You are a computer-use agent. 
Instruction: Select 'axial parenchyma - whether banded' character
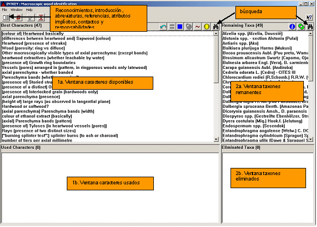tap(38, 72)
